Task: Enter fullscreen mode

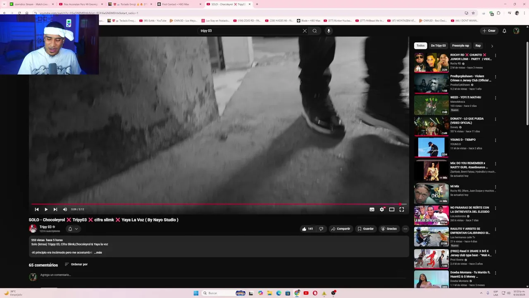Action: click(x=402, y=209)
